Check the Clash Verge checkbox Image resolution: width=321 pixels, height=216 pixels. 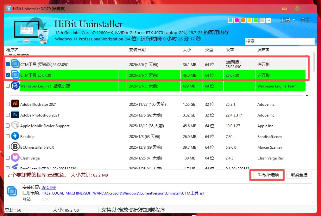(8, 158)
